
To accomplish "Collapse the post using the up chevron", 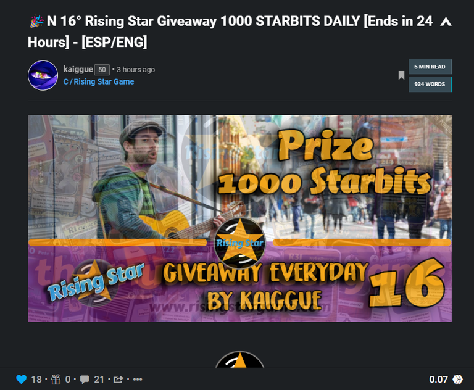I will coord(446,22).
